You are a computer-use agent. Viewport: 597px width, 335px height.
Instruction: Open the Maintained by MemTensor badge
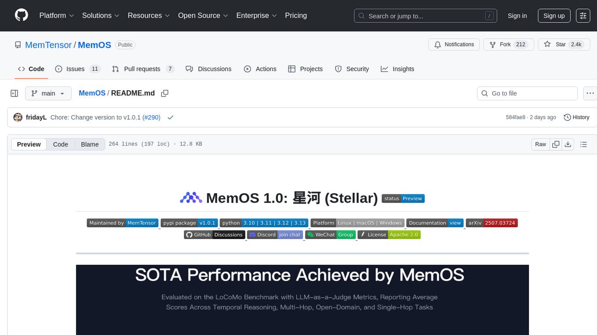[122, 223]
